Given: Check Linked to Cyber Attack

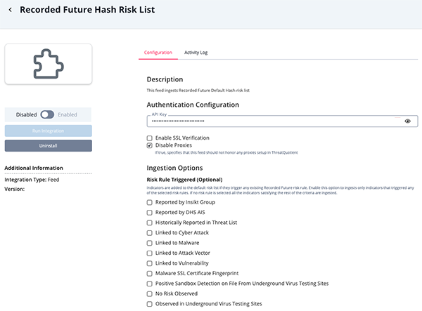Looking at the screenshot, I should (150, 232).
